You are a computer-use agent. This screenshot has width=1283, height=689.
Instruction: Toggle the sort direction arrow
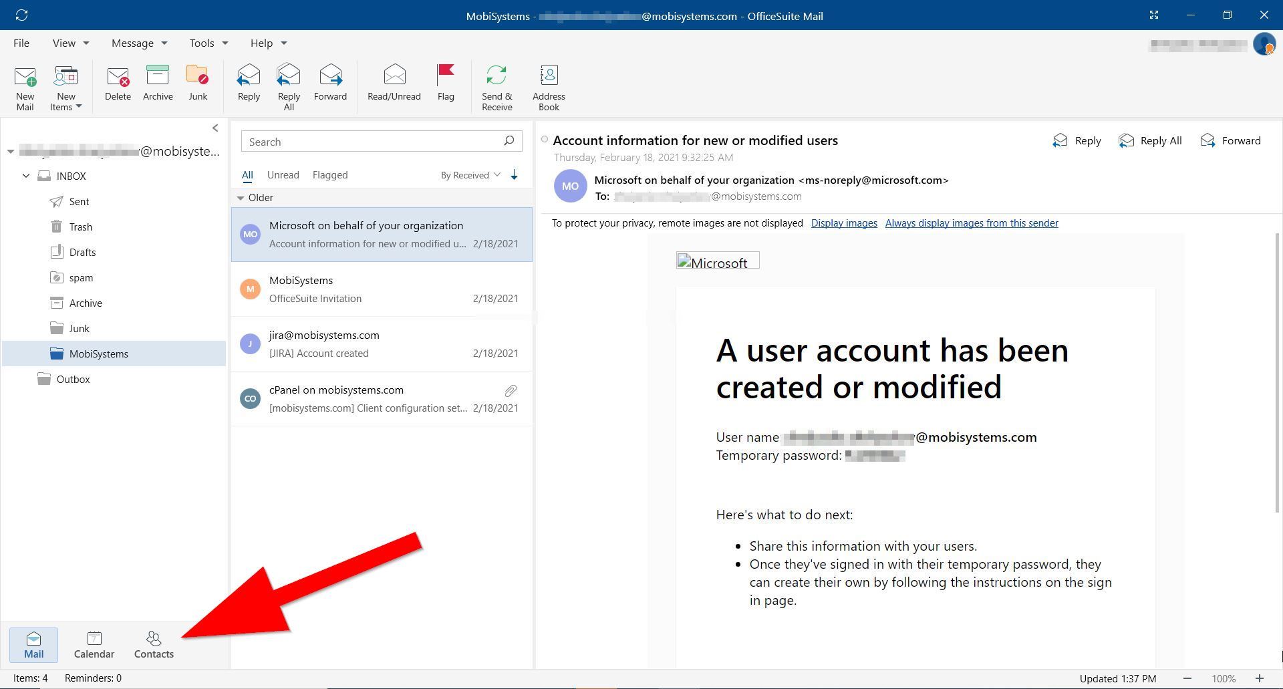pos(514,174)
